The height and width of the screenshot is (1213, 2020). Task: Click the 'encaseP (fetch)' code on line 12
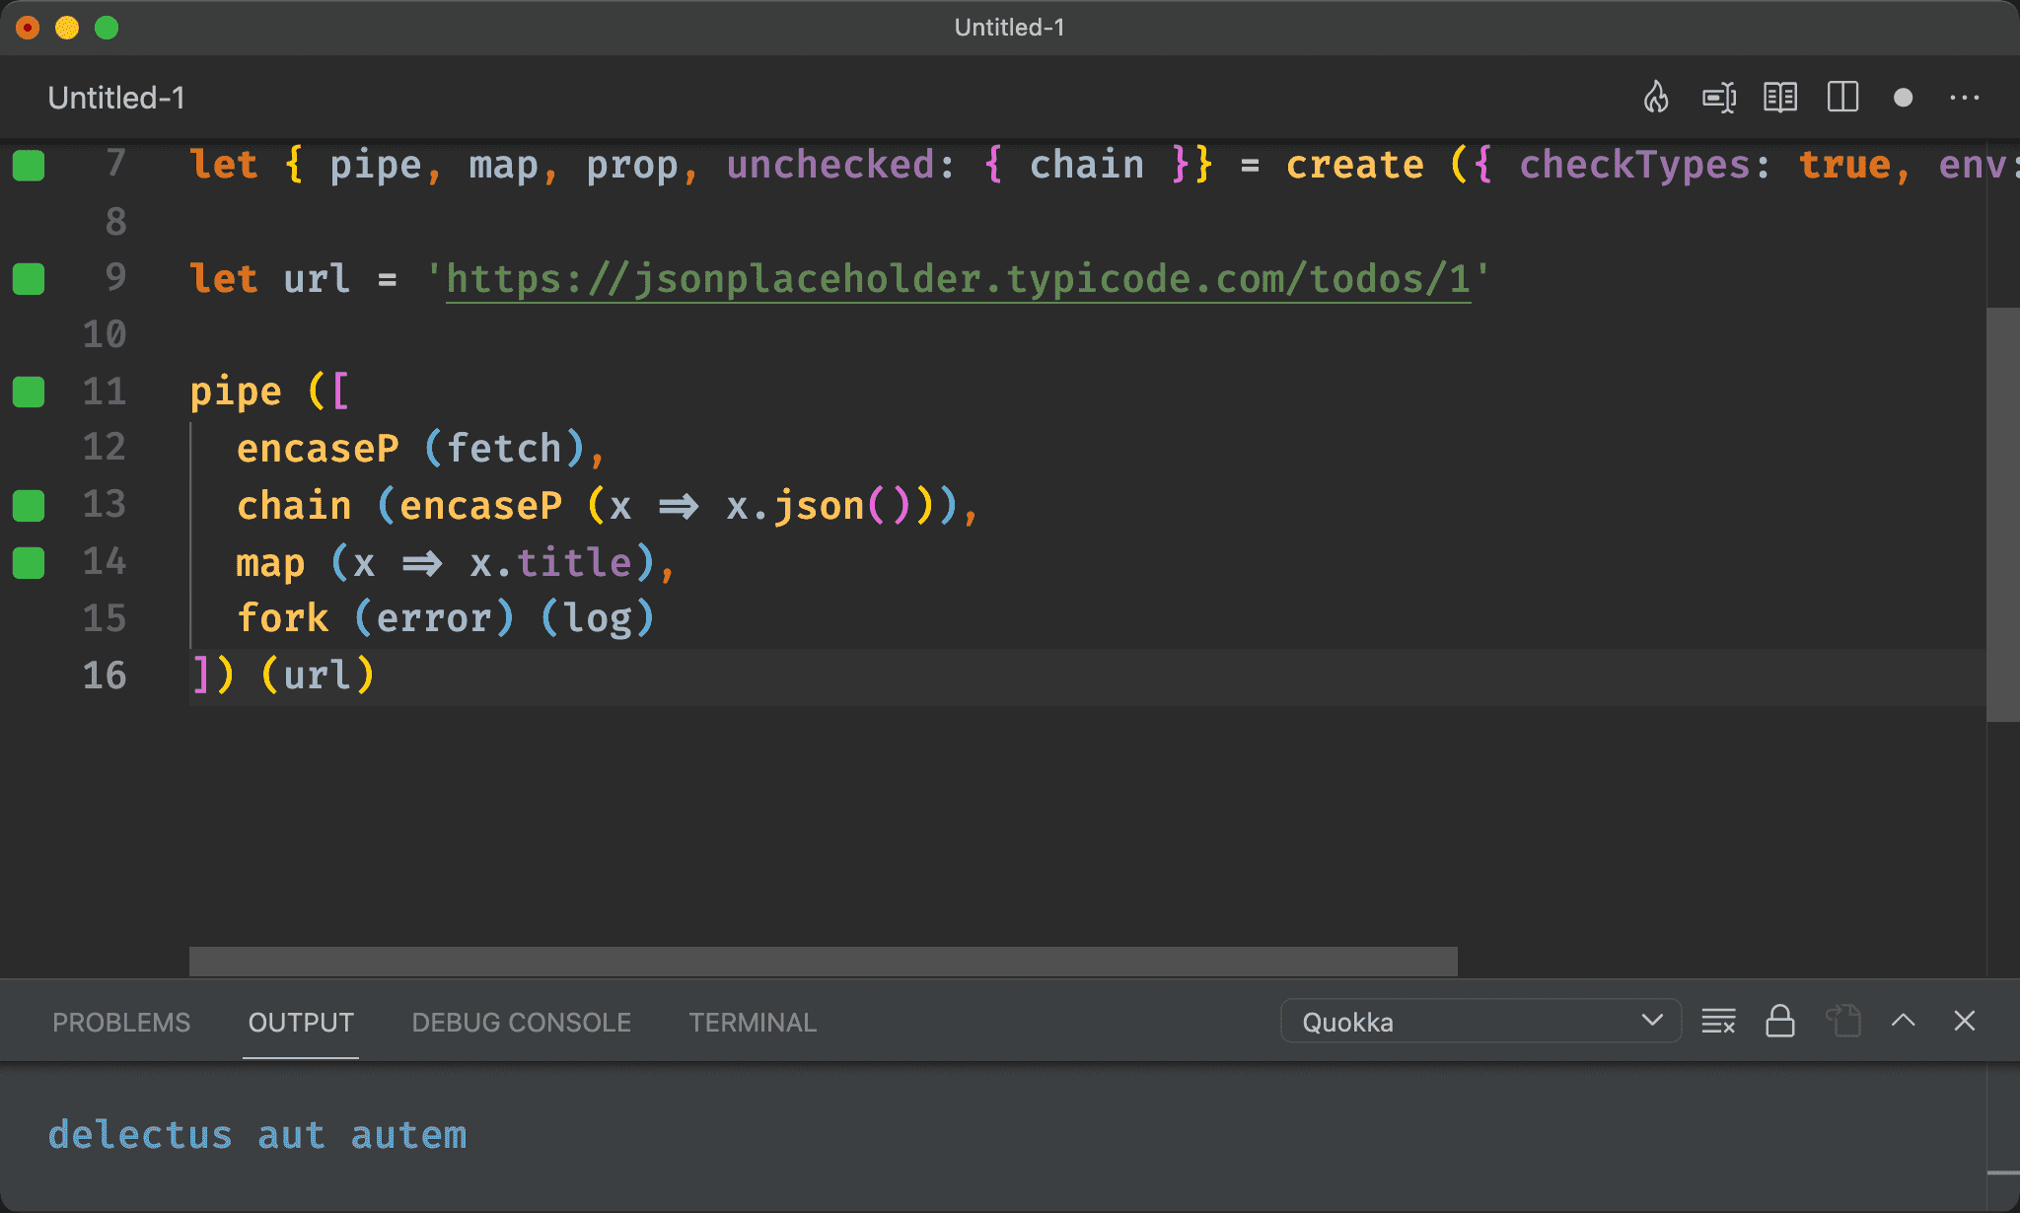[412, 449]
